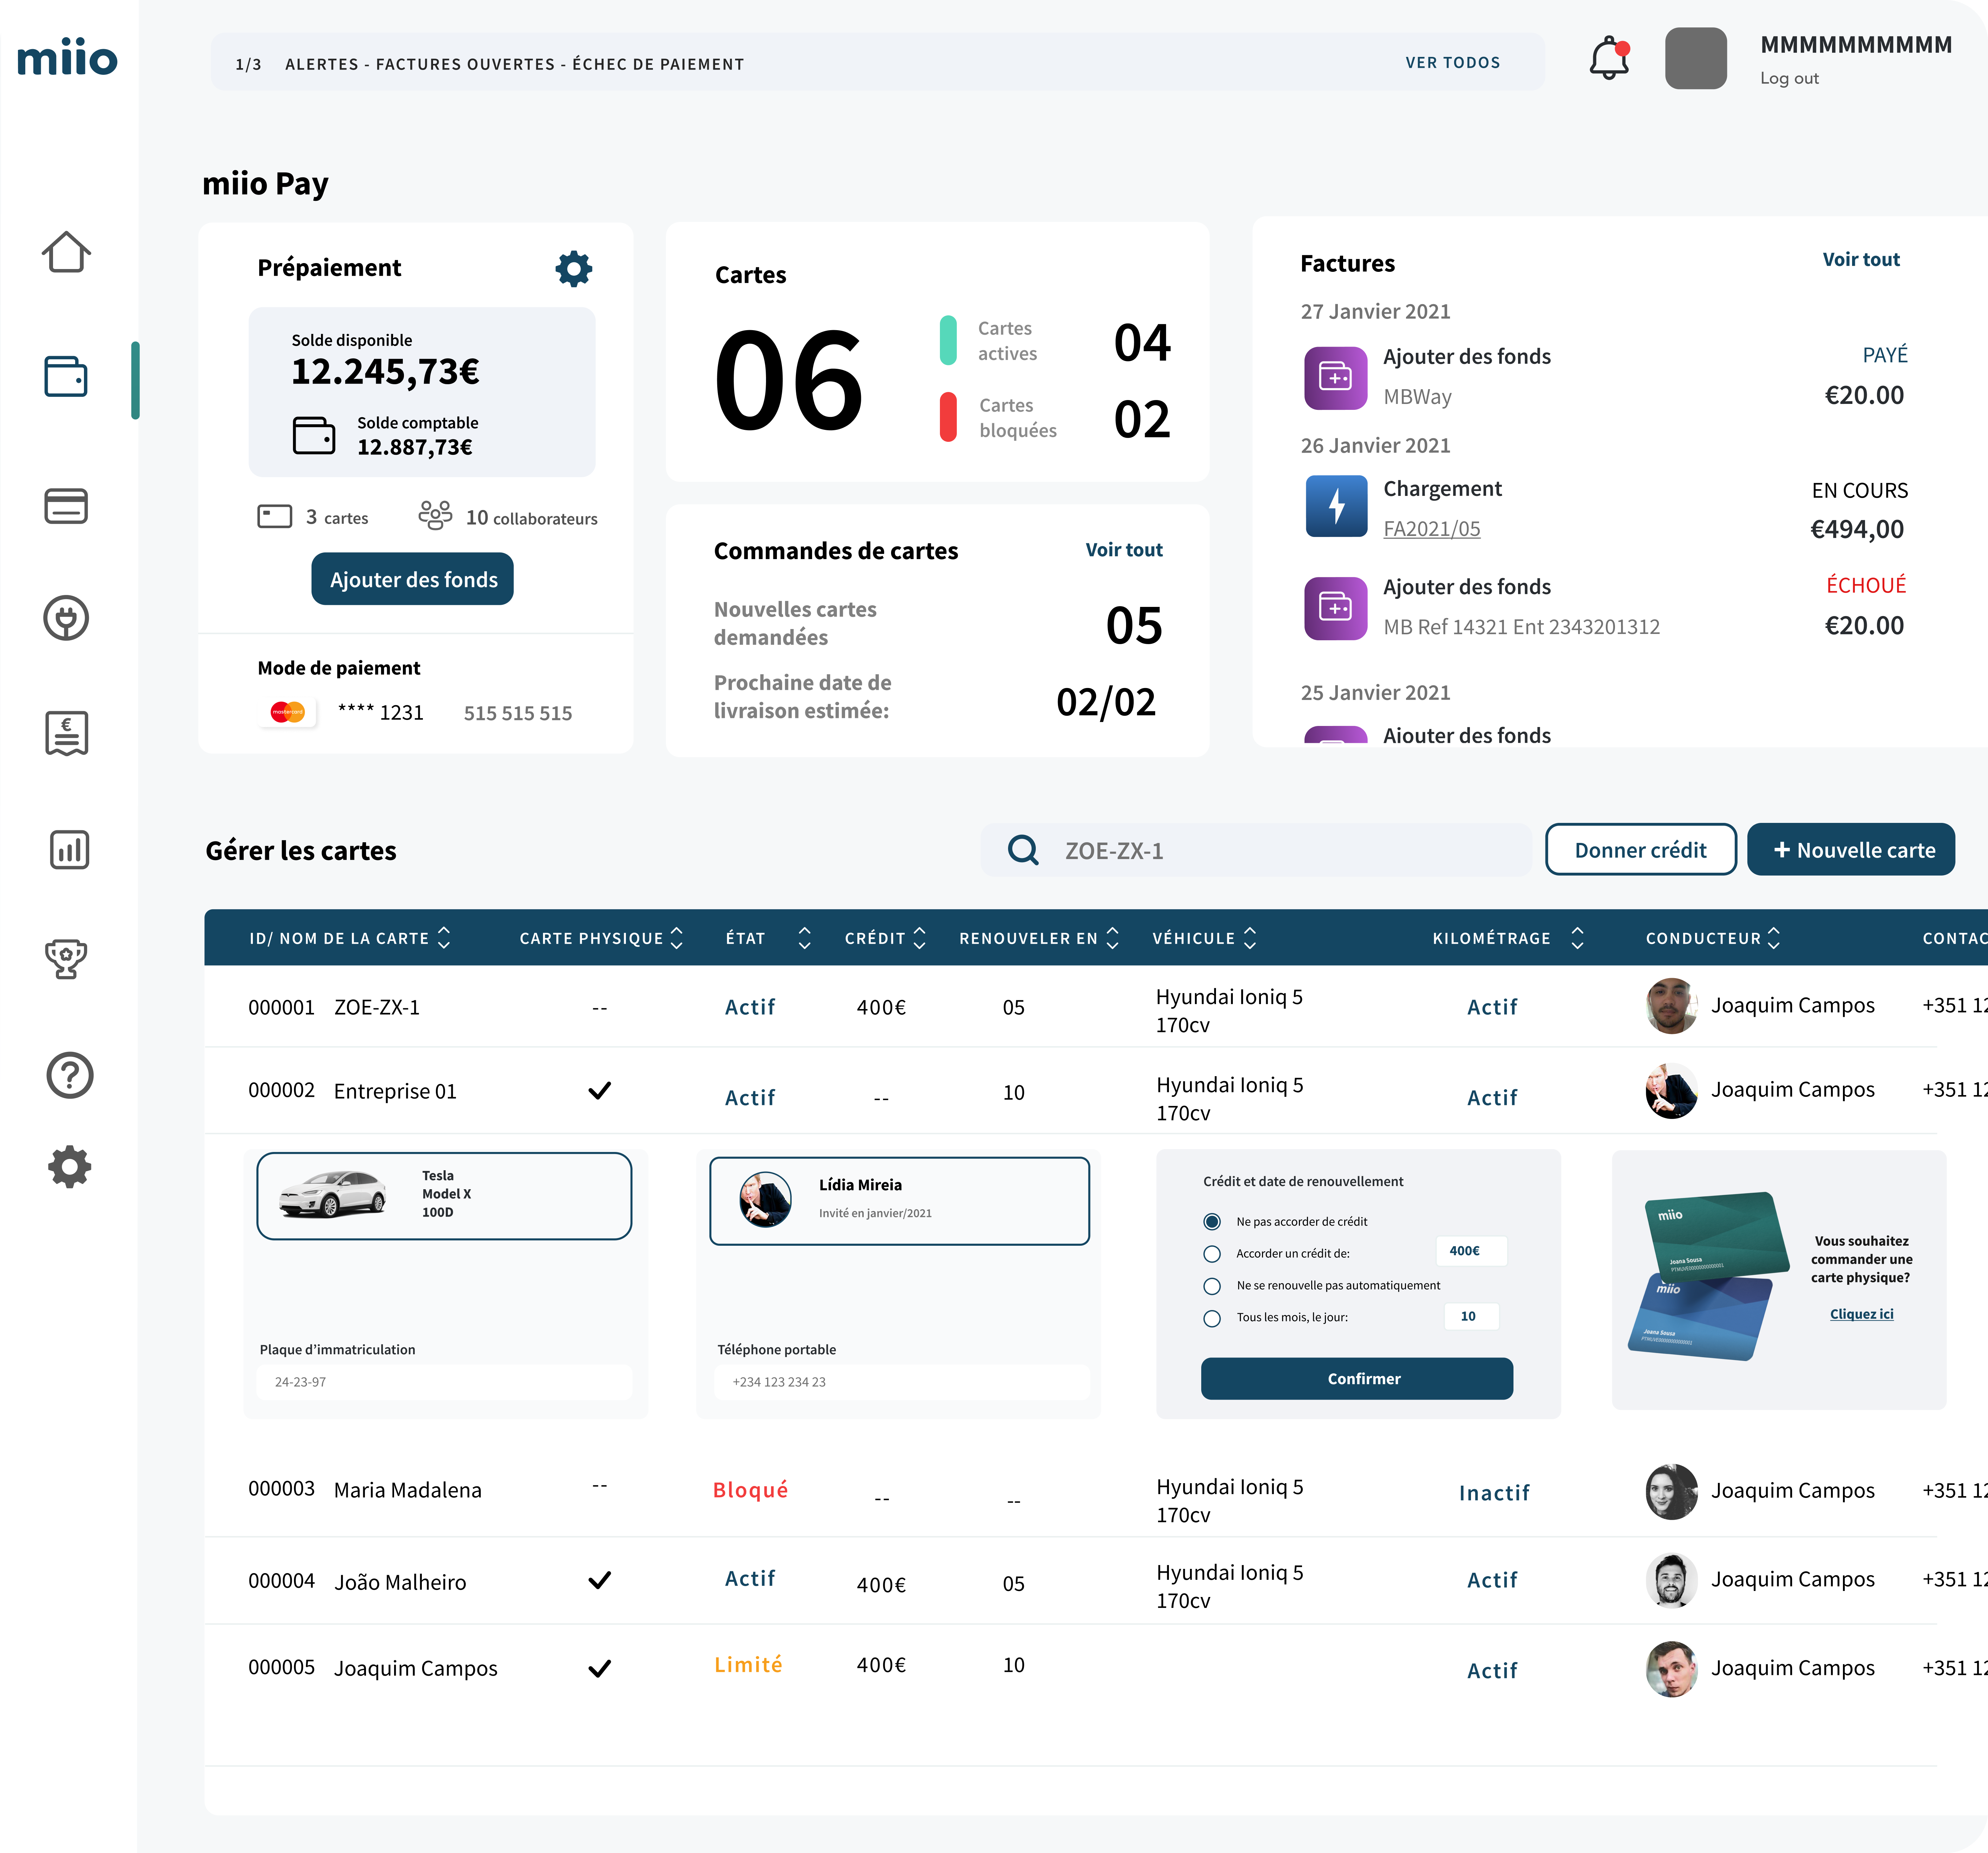Sort by ID/Nom de la carte column

[x=444, y=938]
